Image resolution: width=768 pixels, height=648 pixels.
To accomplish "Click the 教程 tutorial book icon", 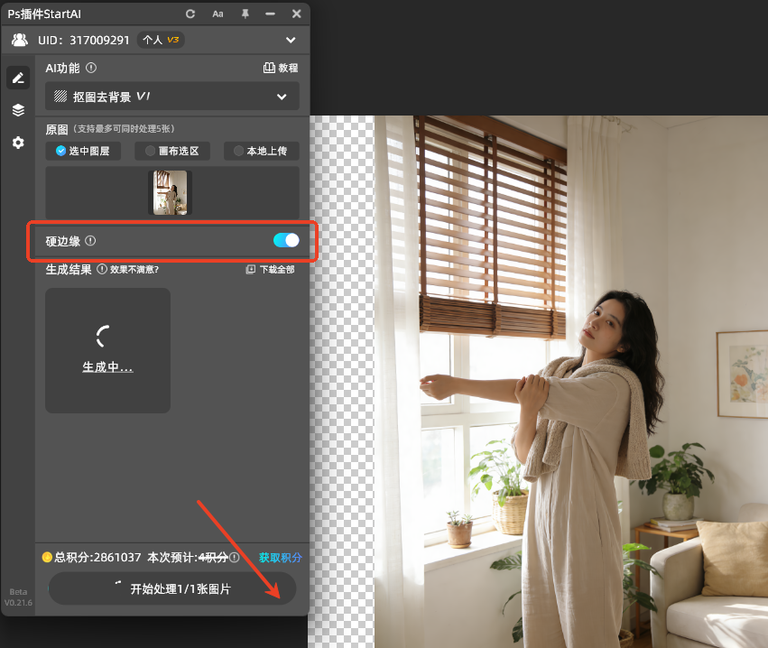I will click(x=269, y=68).
